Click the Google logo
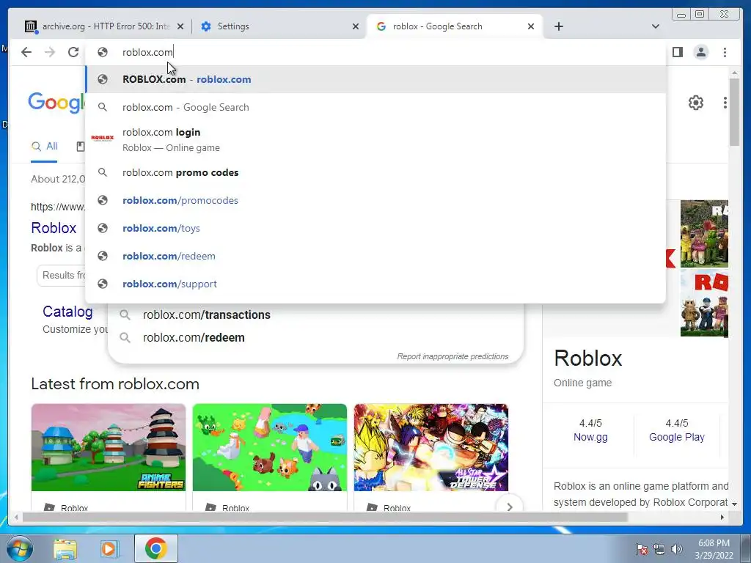This screenshot has height=563, width=751. (x=56, y=103)
